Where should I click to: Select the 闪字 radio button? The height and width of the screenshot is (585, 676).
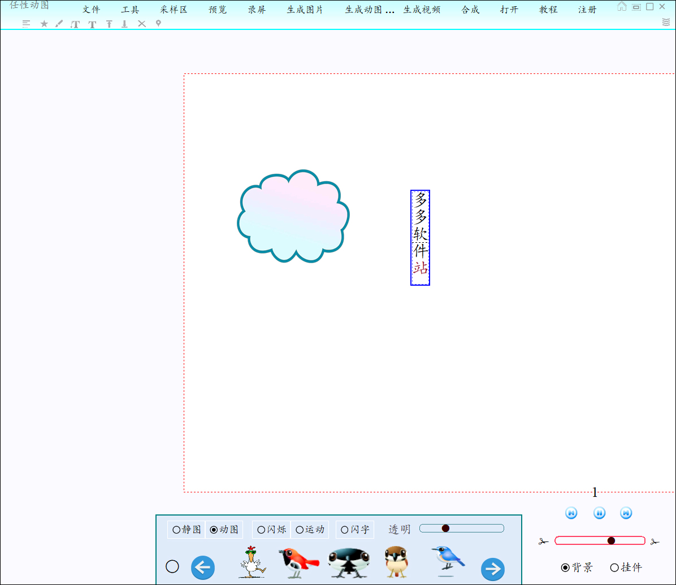click(x=356, y=530)
